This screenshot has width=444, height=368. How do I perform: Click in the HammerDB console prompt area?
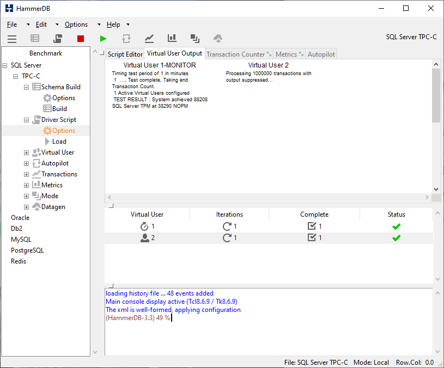(269, 322)
